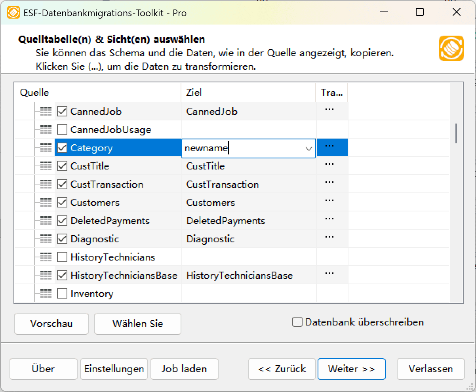
Task: Check the HistoryTechnicians table checkbox
Action: (x=62, y=257)
